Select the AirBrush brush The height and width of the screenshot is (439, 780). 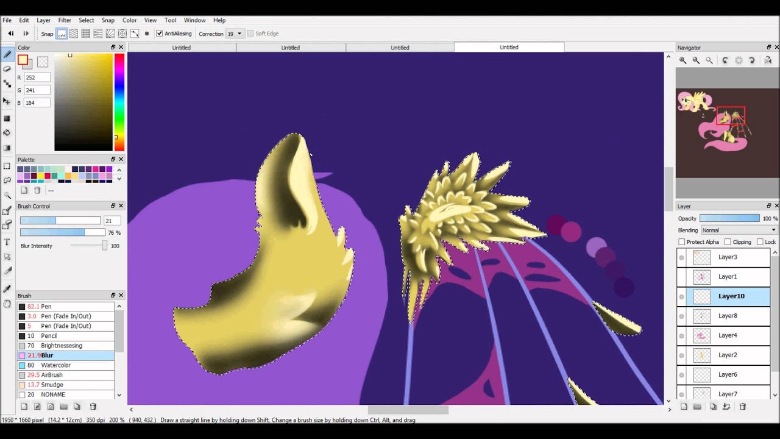click(x=66, y=375)
